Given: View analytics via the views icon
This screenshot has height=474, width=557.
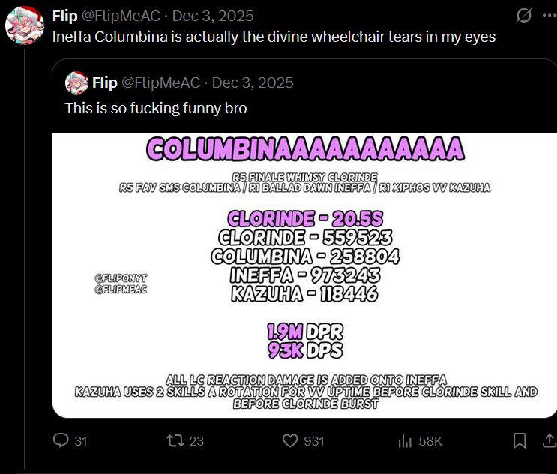Looking at the screenshot, I should tap(405, 441).
